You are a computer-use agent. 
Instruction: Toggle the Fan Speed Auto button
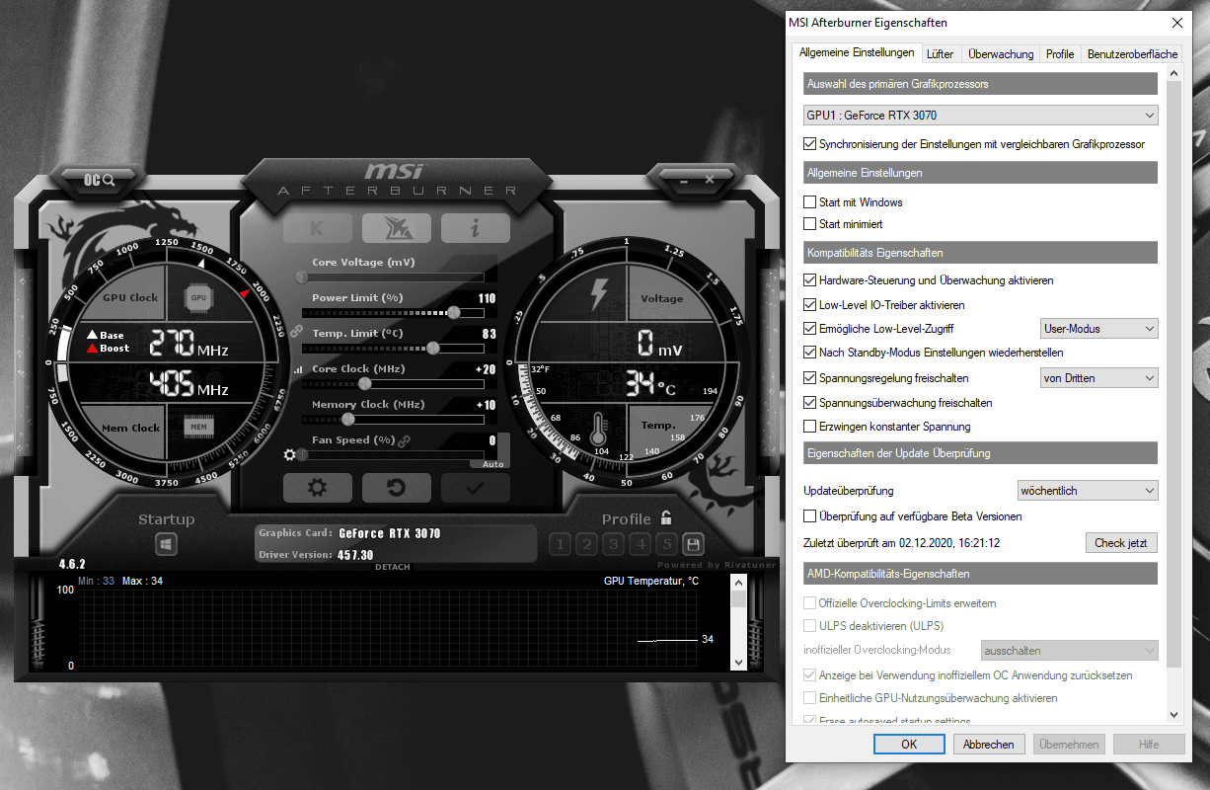click(493, 464)
